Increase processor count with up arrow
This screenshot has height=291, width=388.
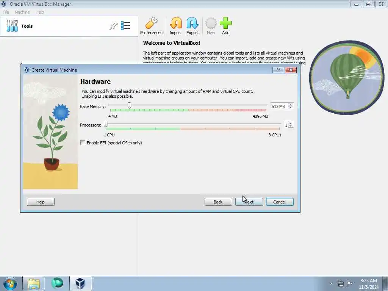coord(291,123)
